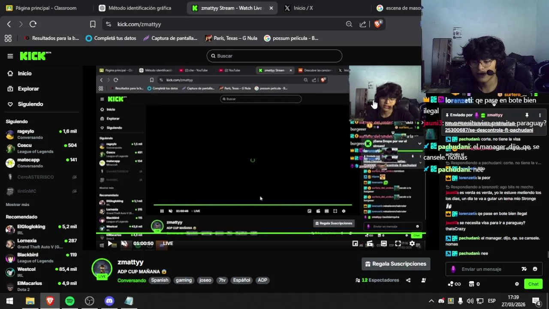
Task: Toggle fullscreen on the video player
Action: click(398, 243)
